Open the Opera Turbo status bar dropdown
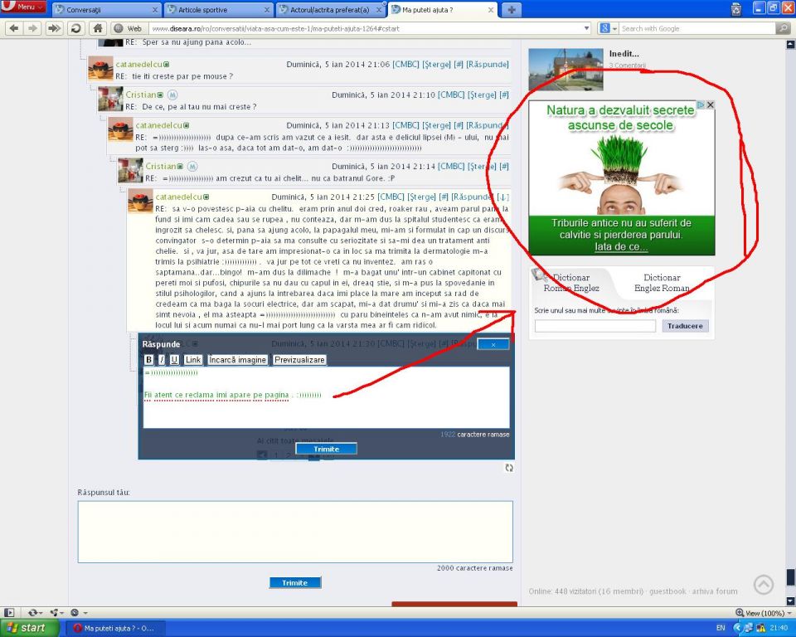 (79, 613)
